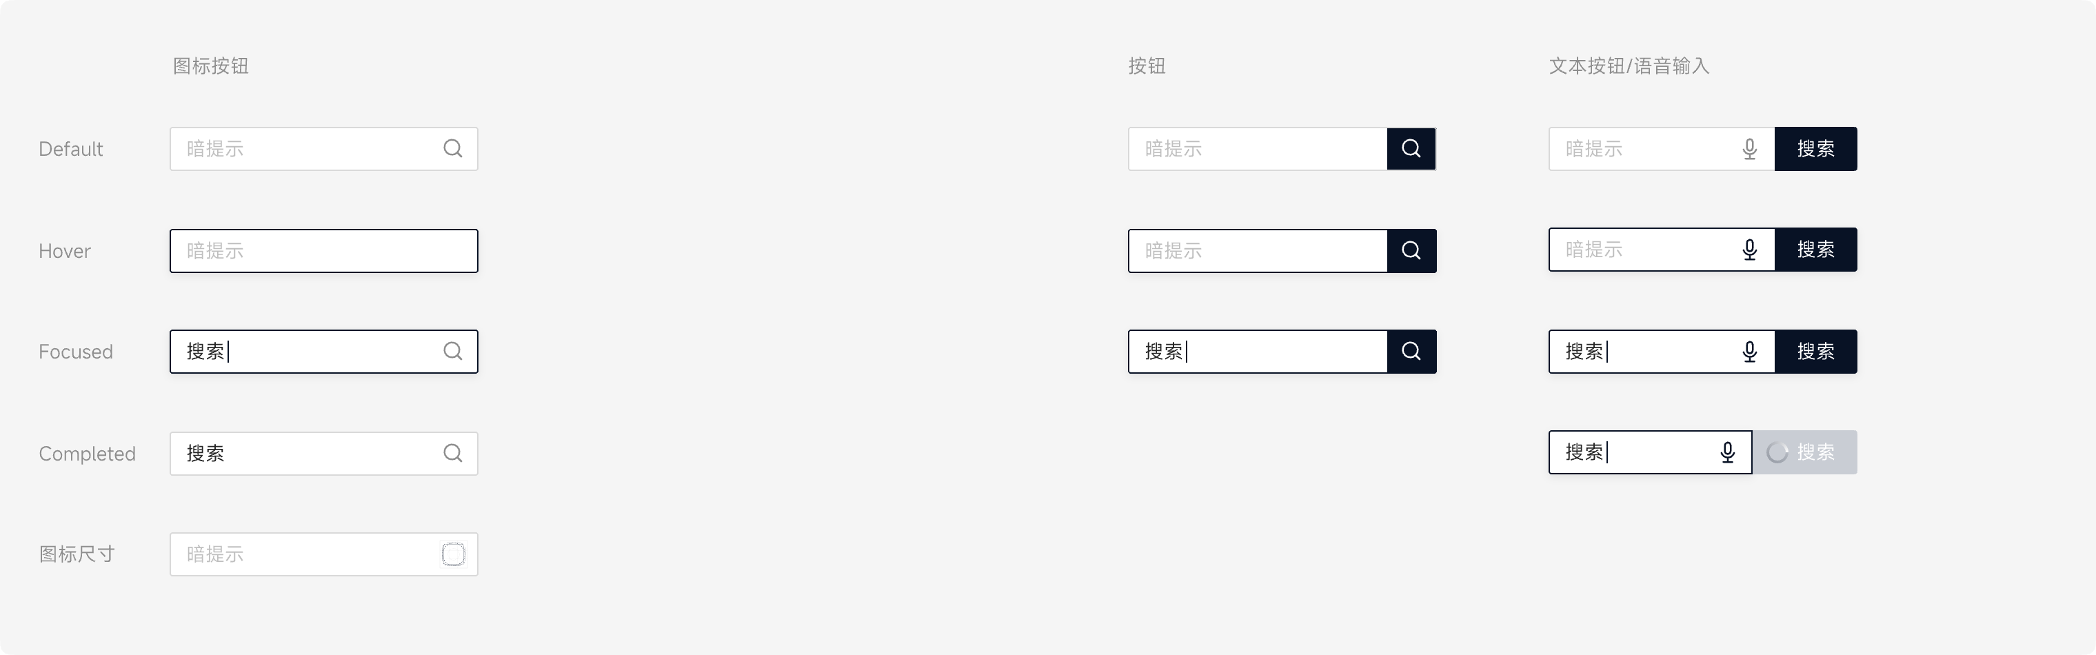2096x655 pixels.
Task: Click the microphone icon in the Focused voice field
Action: [x=1749, y=352]
